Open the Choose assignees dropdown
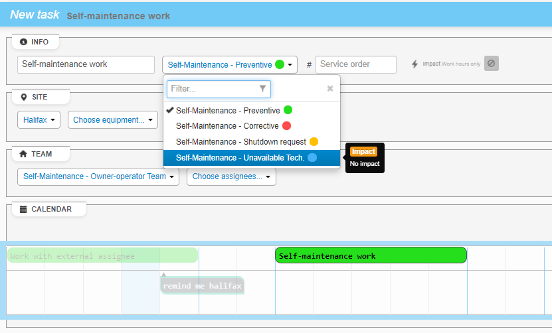Viewport: 552px width, 333px height. (231, 177)
